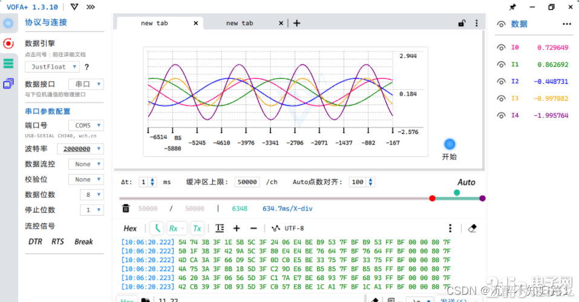579x302 pixels.
Task: Toggle the RTS flow control signal
Action: pos(57,242)
